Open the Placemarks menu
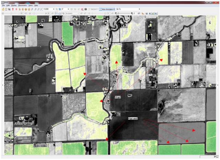This screenshot has height=160, width=220. pos(22,6)
